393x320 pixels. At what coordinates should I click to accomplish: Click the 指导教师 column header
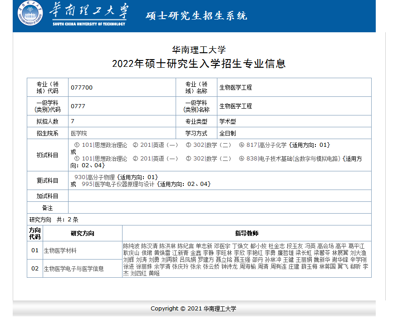(x=246, y=234)
